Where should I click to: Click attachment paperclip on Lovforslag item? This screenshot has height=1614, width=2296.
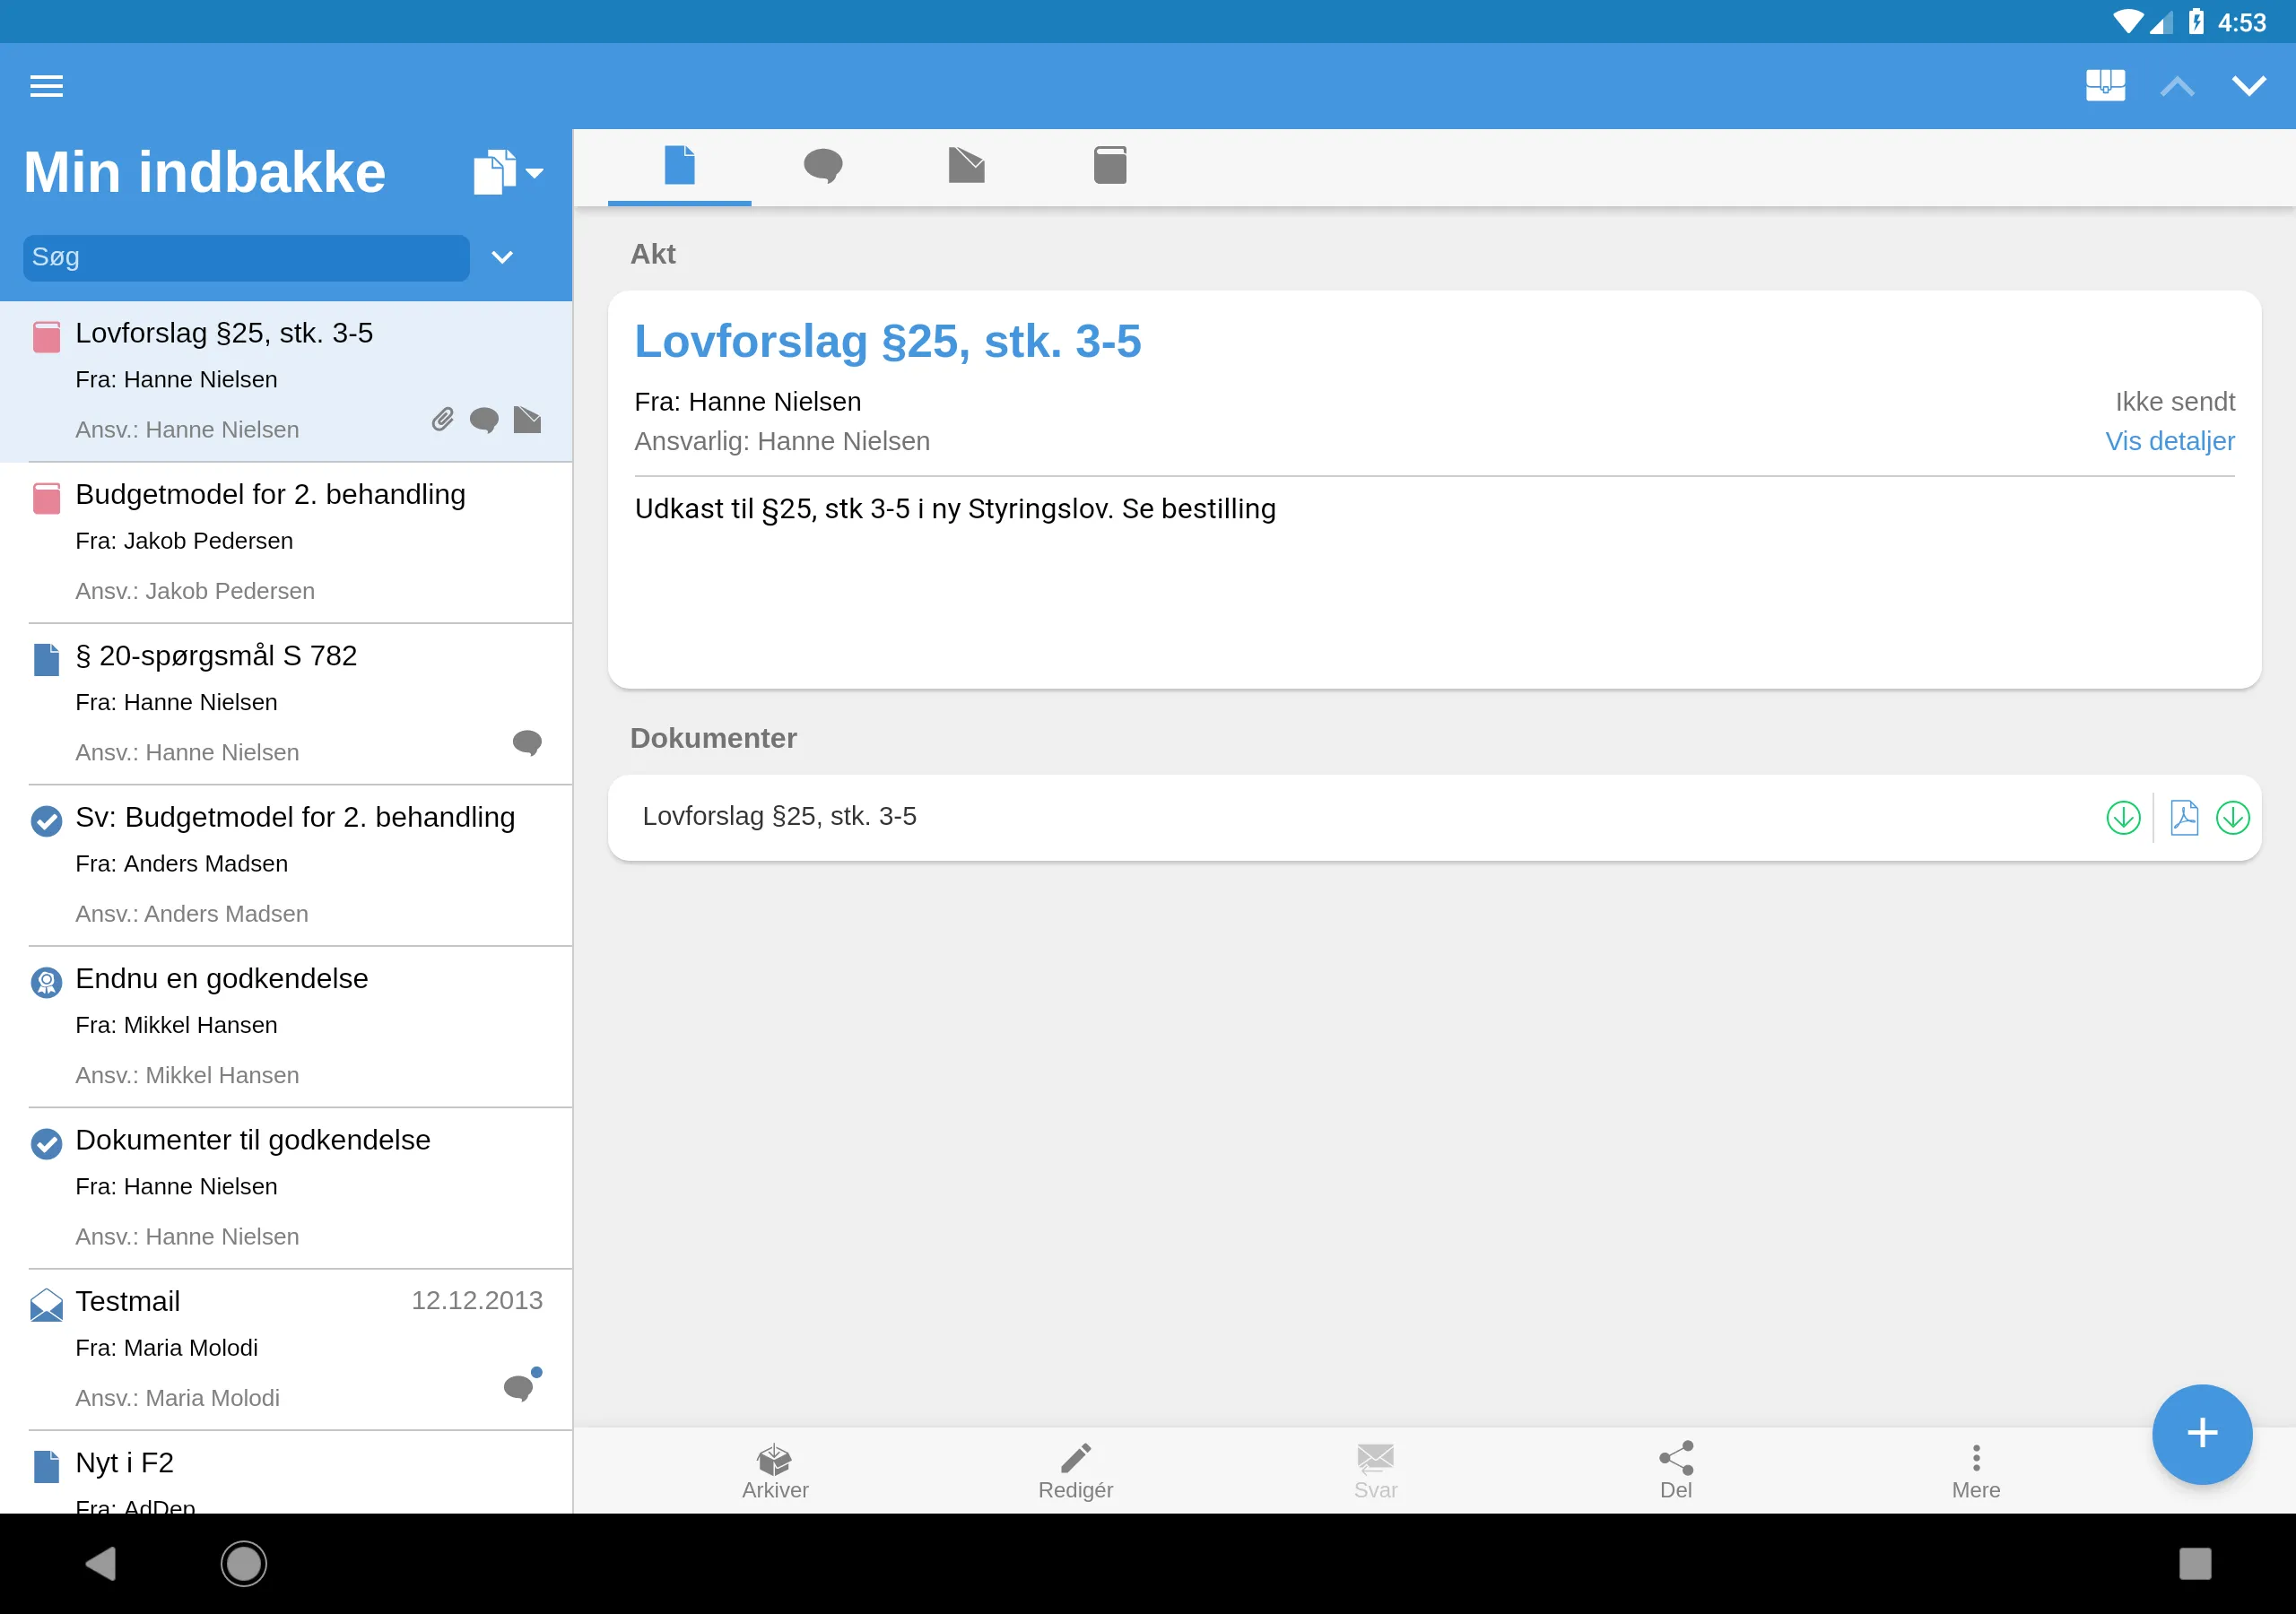(443, 420)
